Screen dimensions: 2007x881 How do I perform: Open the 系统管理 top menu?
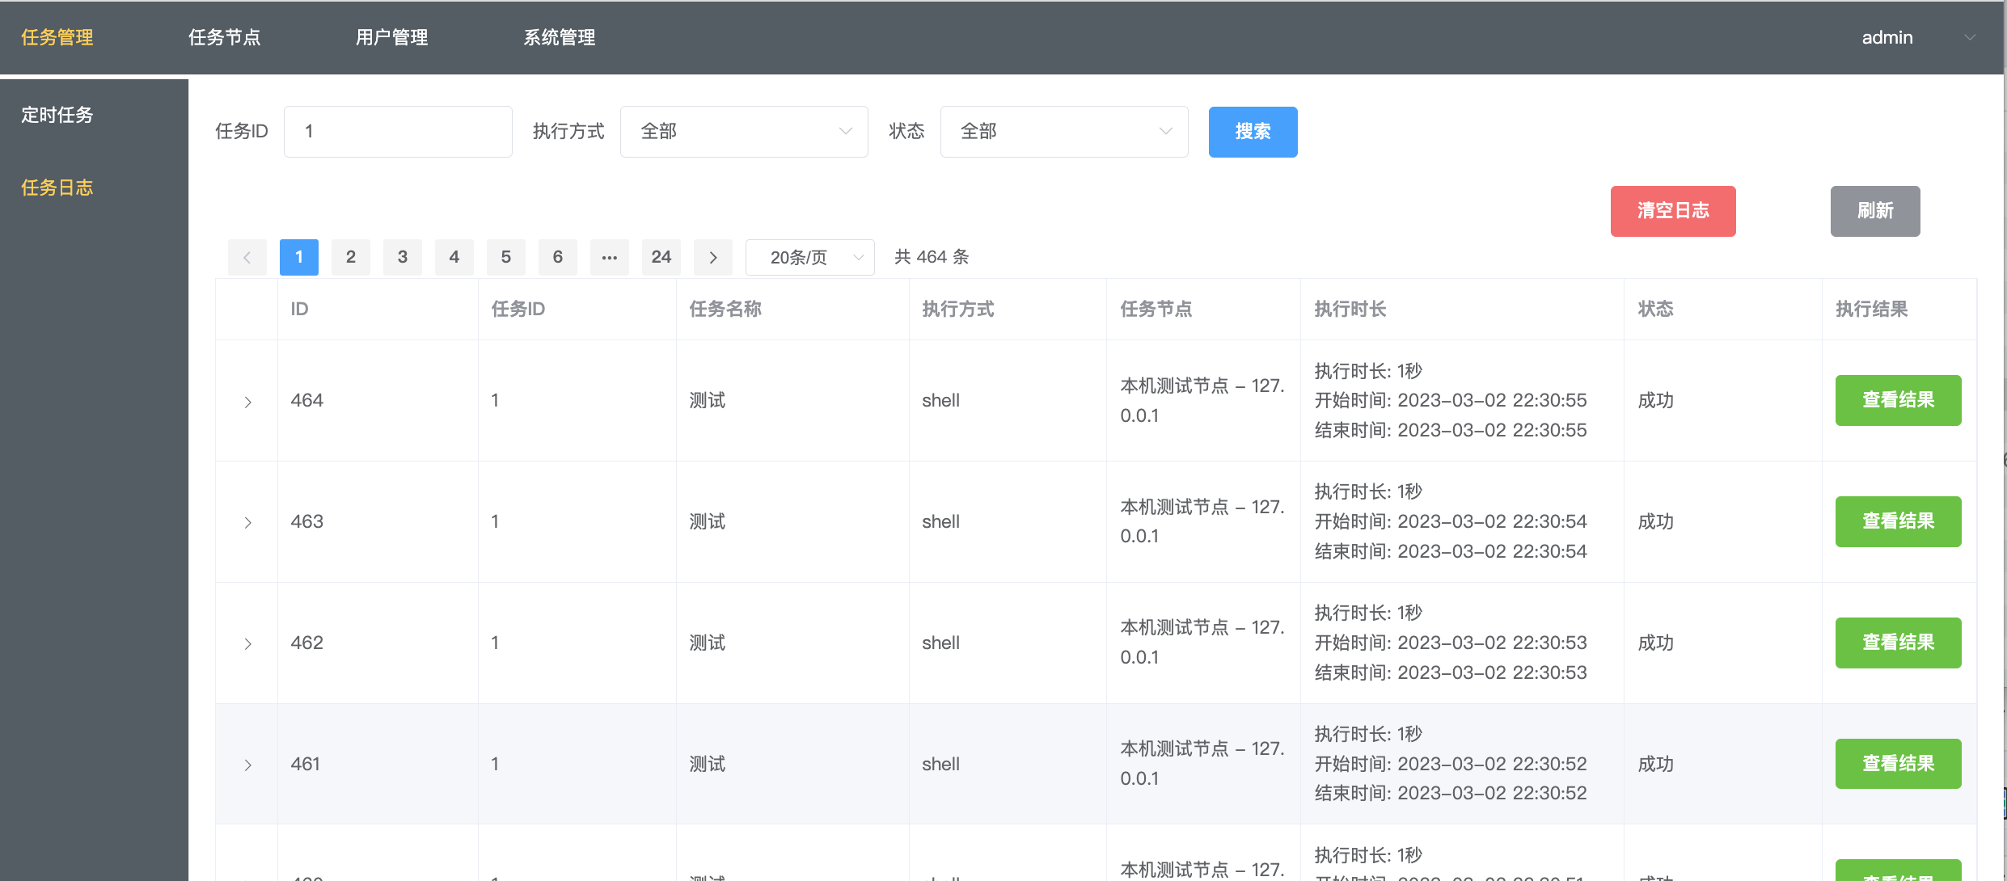(560, 37)
